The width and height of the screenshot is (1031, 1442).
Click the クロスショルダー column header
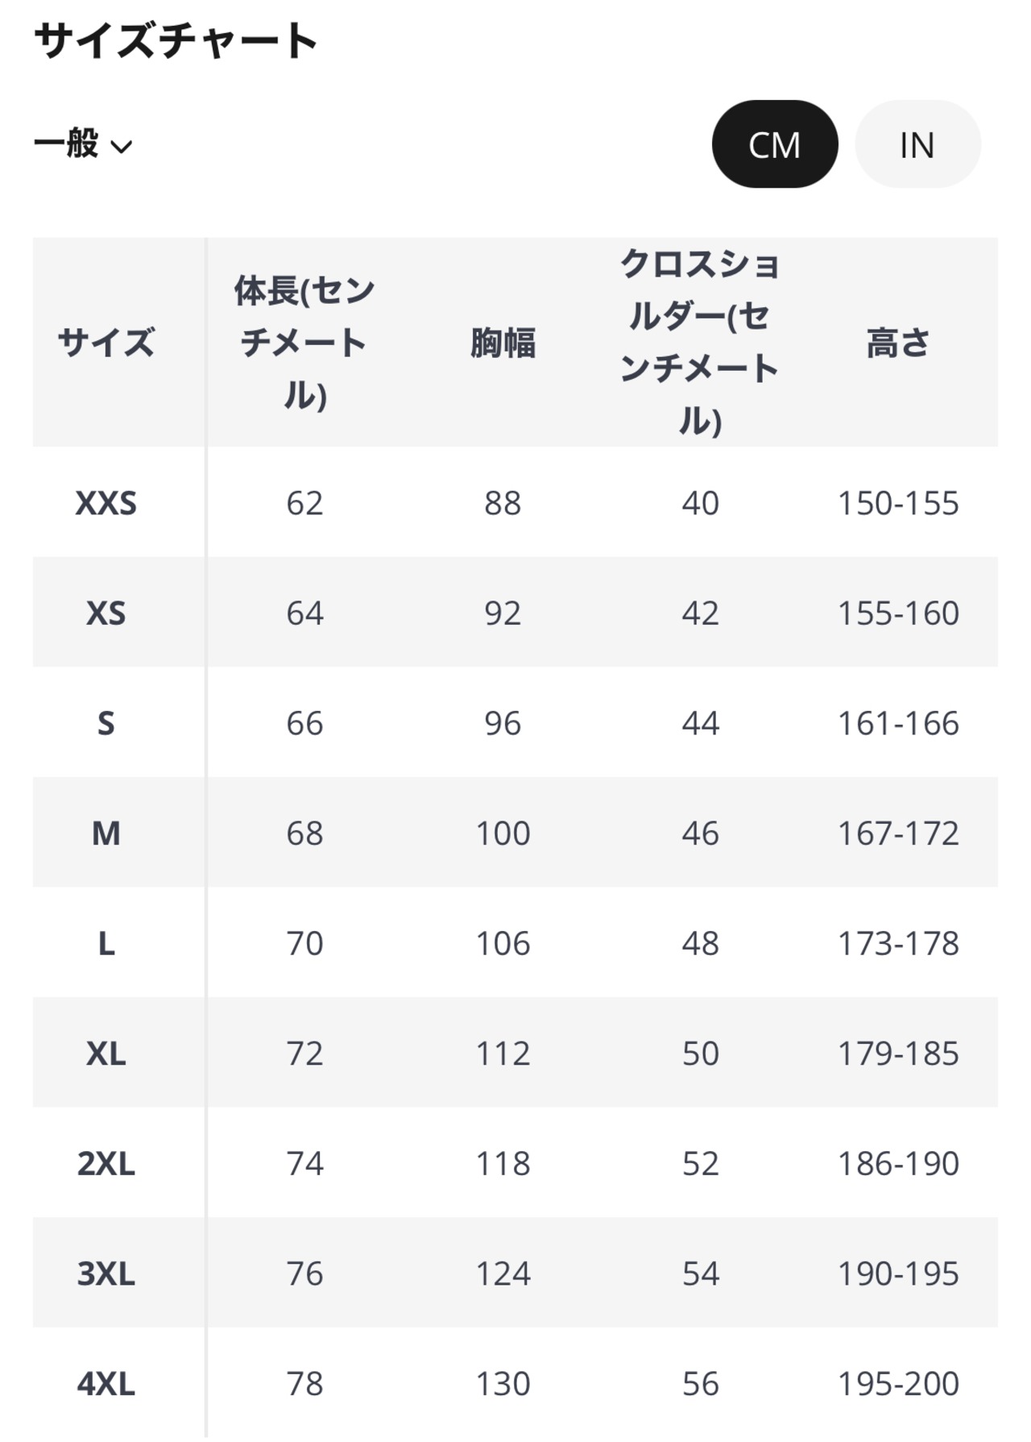[699, 343]
